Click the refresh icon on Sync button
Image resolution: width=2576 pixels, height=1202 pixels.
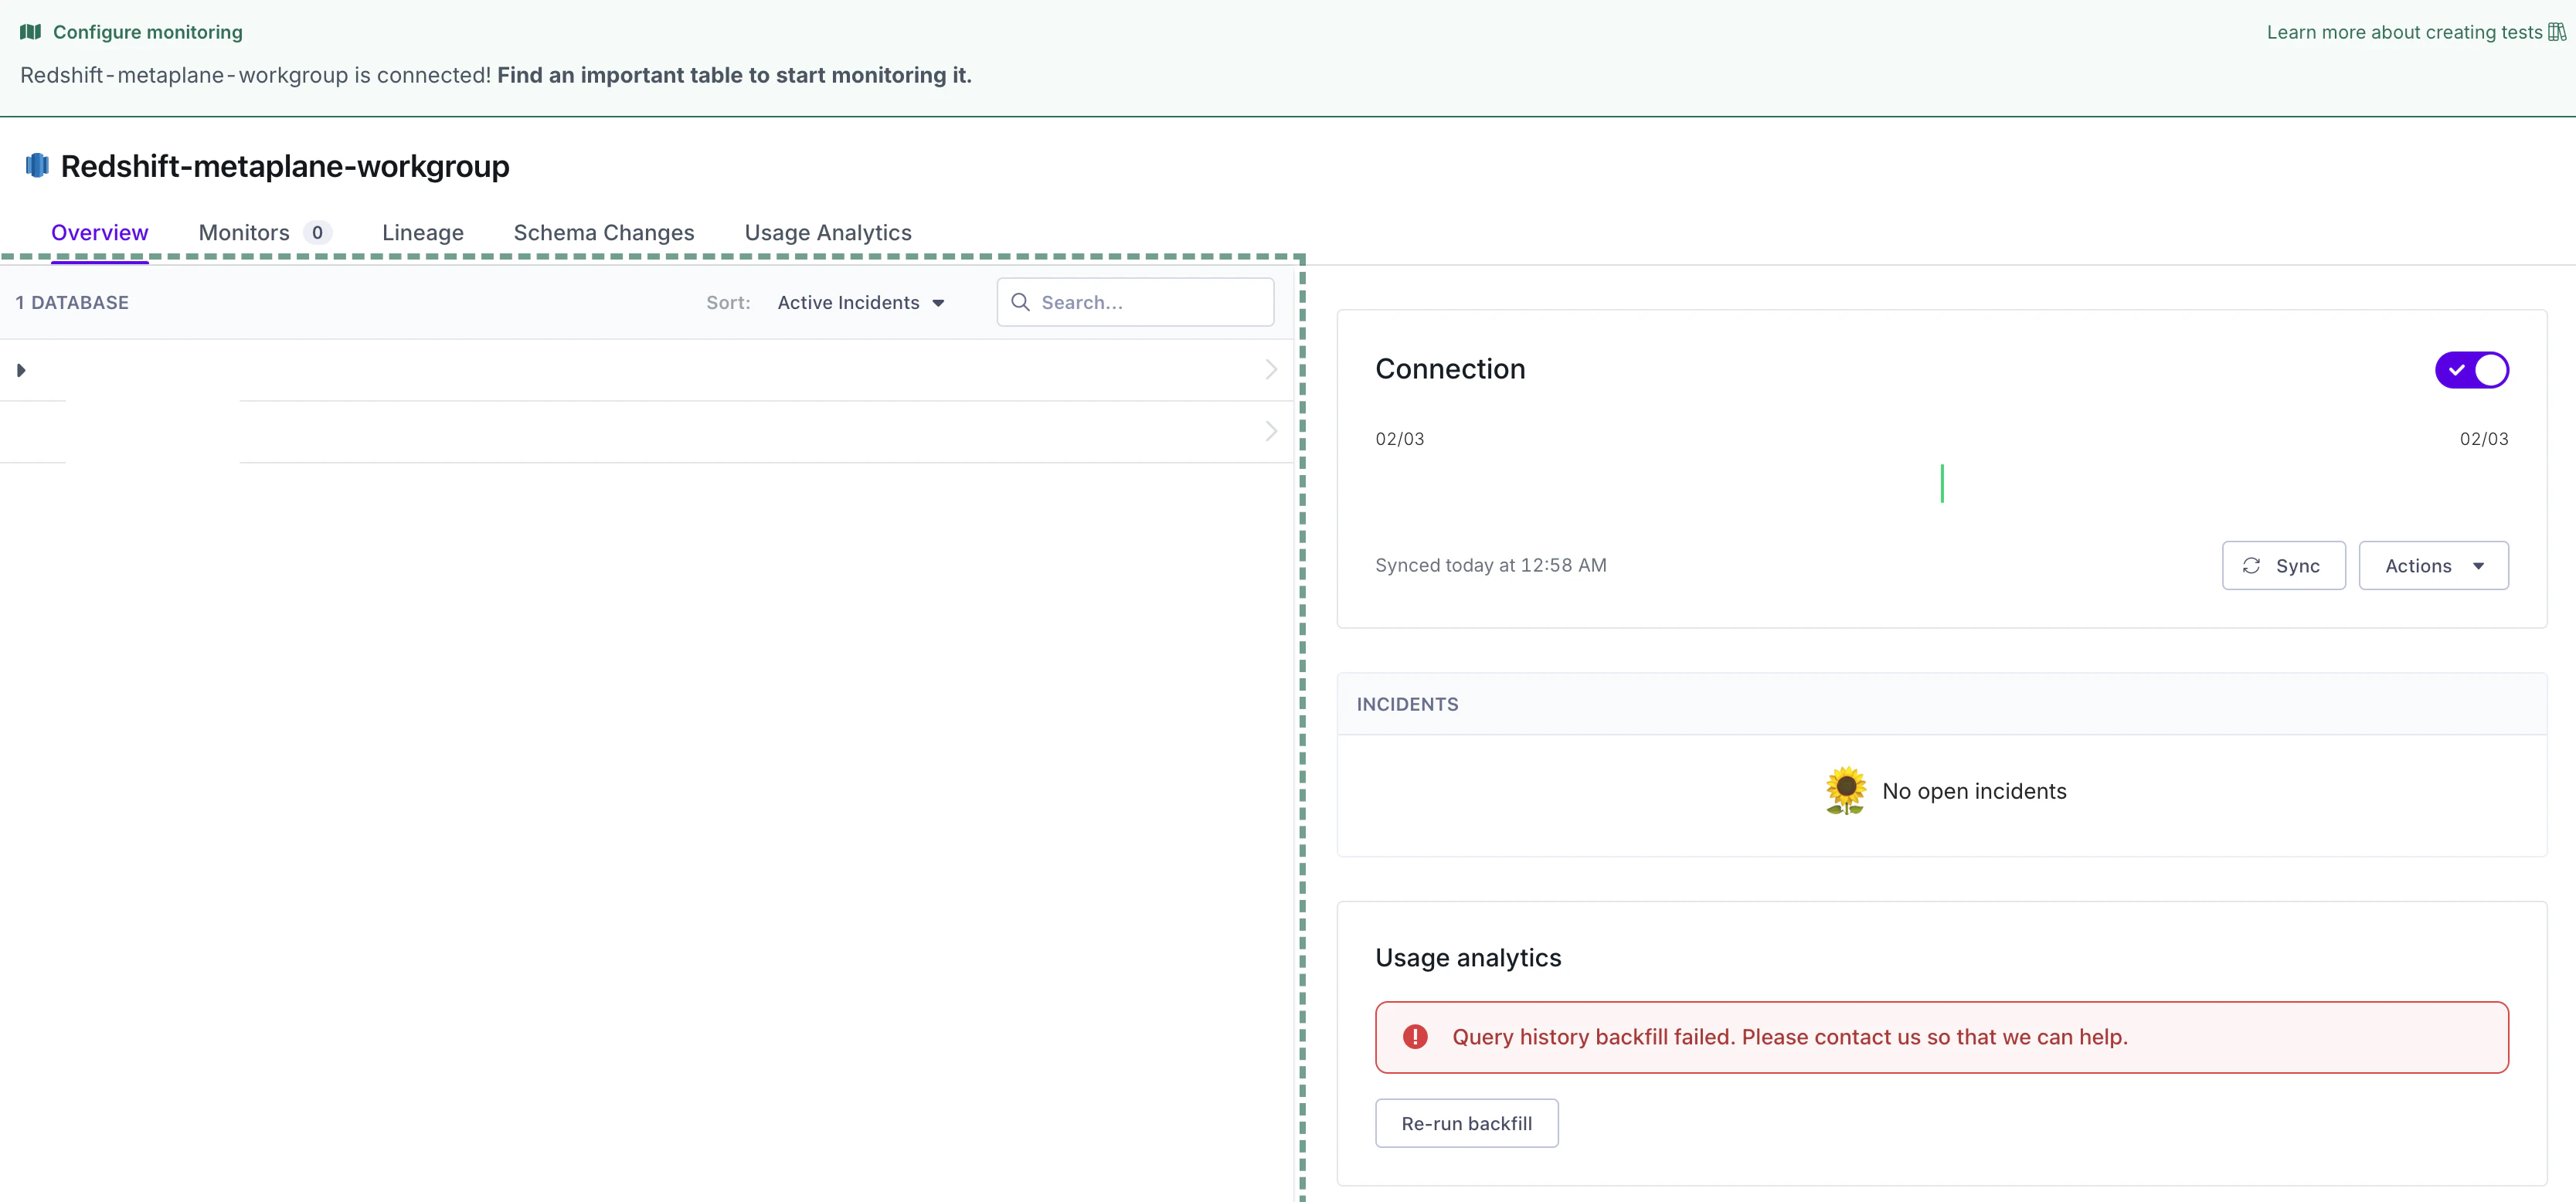tap(2251, 566)
